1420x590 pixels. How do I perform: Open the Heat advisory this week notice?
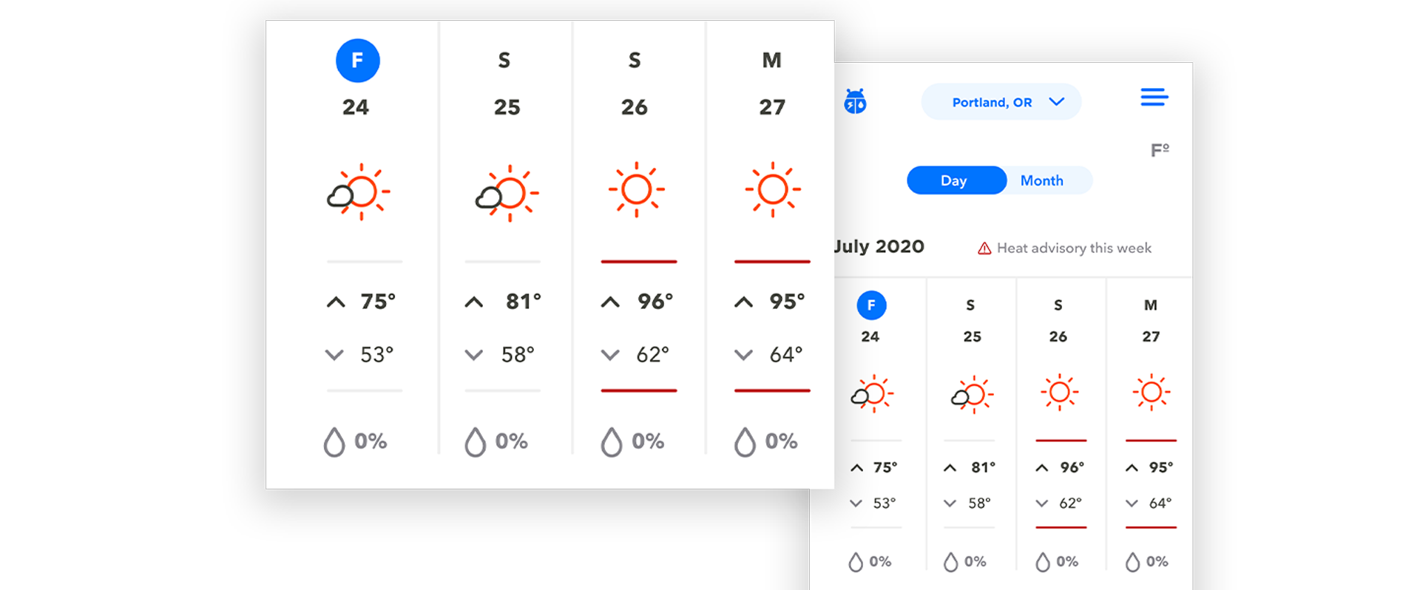coord(1073,248)
